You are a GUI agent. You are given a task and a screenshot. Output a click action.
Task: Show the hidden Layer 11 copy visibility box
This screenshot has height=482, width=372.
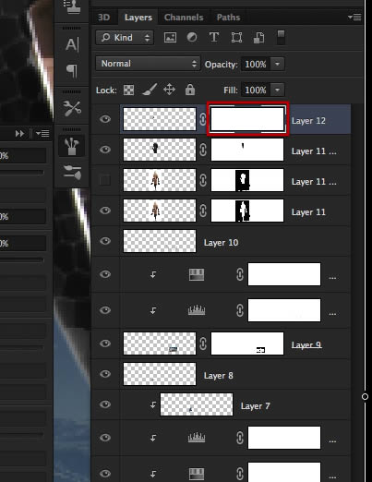(105, 180)
